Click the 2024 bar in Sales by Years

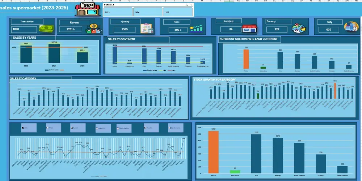tap(54, 54)
